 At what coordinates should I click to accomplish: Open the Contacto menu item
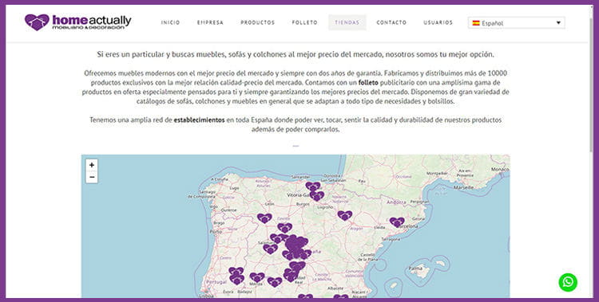click(391, 22)
